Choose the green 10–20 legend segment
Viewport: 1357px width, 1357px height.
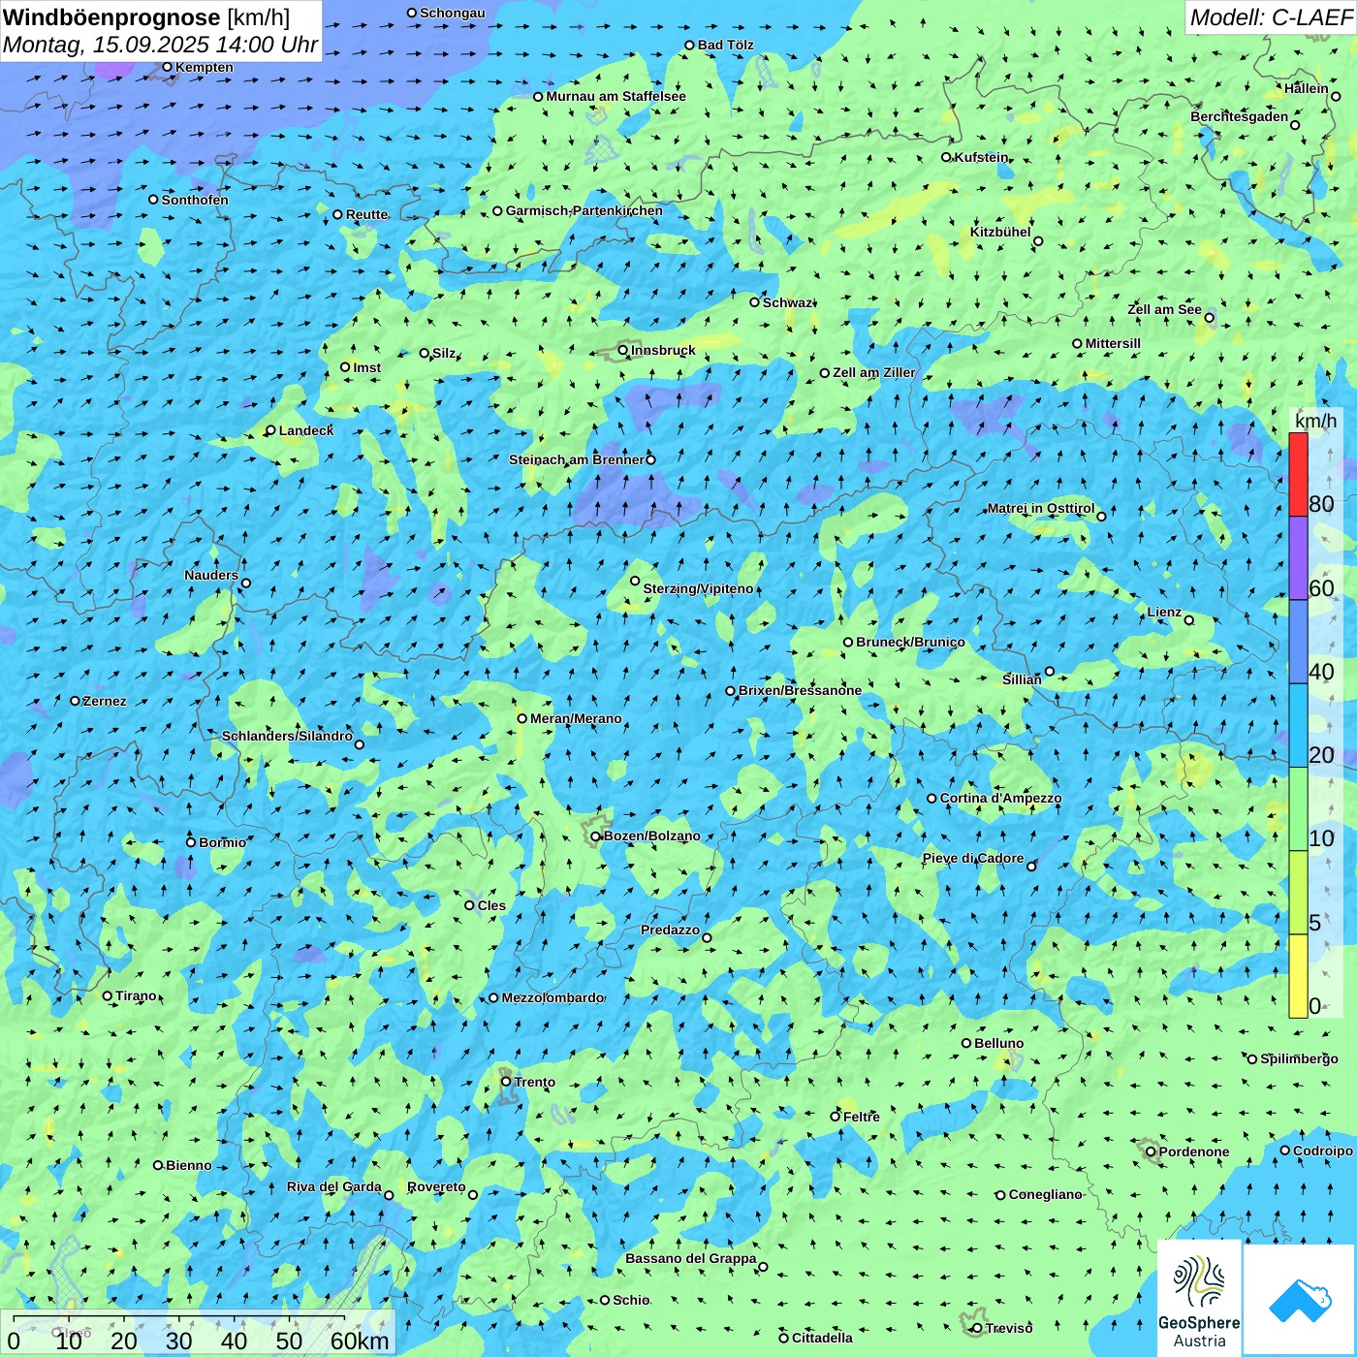click(1298, 809)
